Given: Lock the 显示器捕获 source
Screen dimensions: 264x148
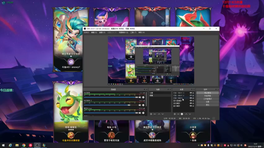Looking at the screenshot, I should pyautogui.click(x=193, y=101).
